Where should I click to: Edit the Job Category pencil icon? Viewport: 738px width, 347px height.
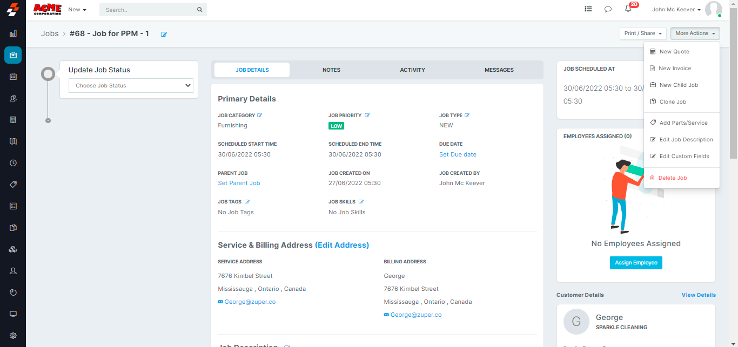[259, 115]
